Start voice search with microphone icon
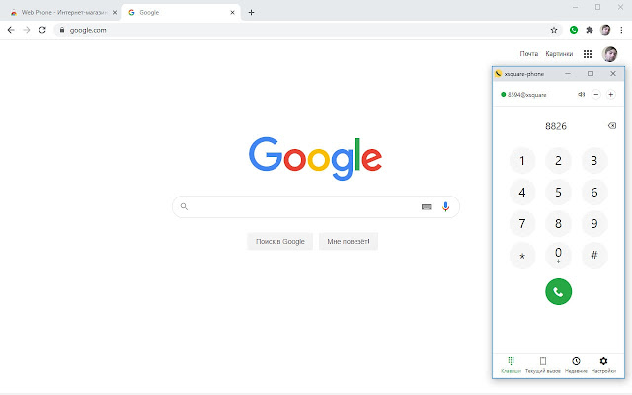 pyautogui.click(x=445, y=206)
